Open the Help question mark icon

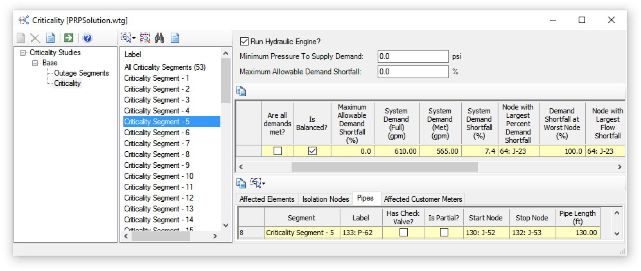87,38
